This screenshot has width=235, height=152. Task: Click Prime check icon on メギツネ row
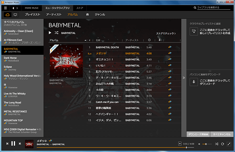coord(170,53)
